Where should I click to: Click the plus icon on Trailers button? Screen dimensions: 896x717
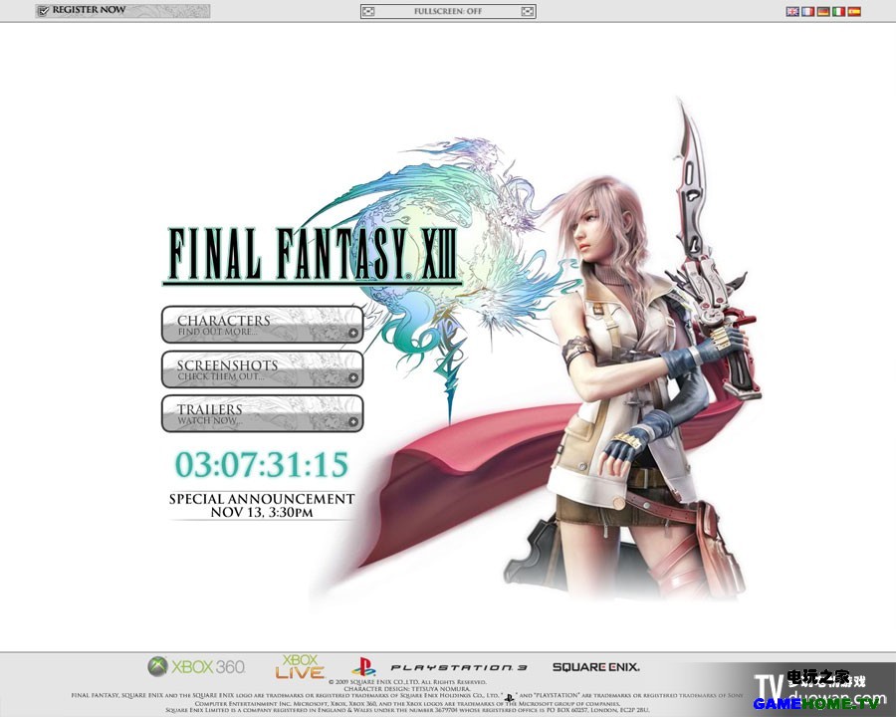click(x=353, y=422)
